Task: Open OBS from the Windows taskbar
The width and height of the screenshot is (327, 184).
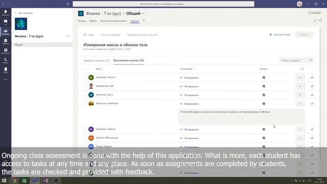Action: (x=56, y=180)
